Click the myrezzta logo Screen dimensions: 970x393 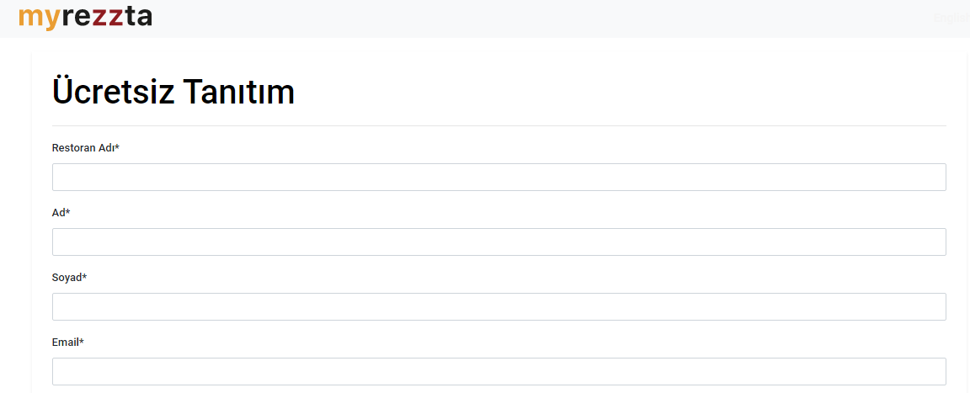click(x=85, y=18)
